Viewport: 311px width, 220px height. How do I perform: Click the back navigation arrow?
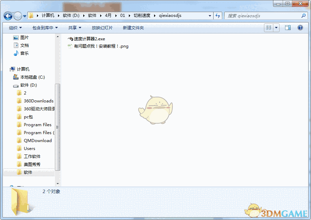point(8,16)
